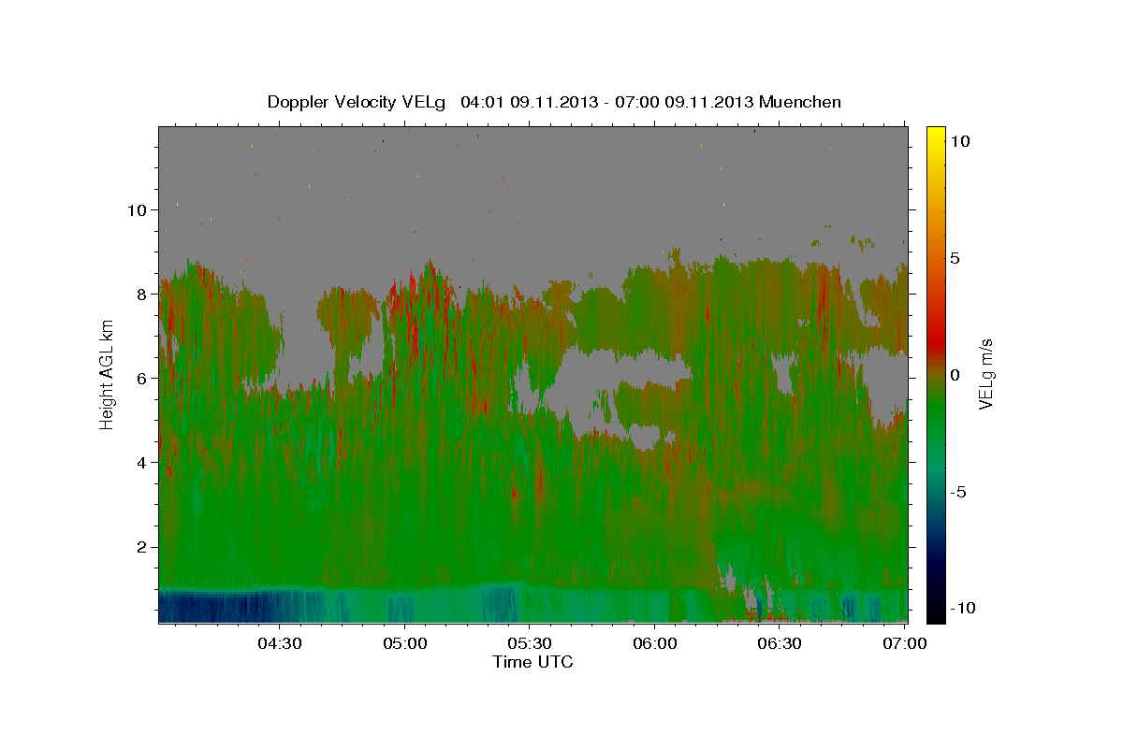Click the 04:30 time tick label
The width and height of the screenshot is (1123, 748).
click(280, 644)
